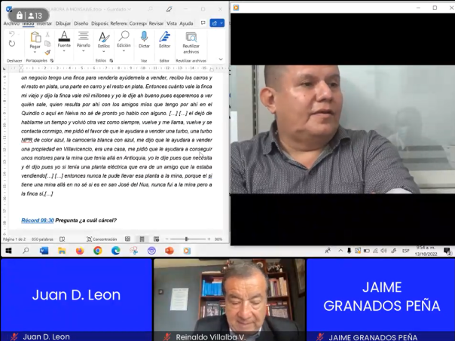Follow the Récord 08:30 link

(38, 221)
